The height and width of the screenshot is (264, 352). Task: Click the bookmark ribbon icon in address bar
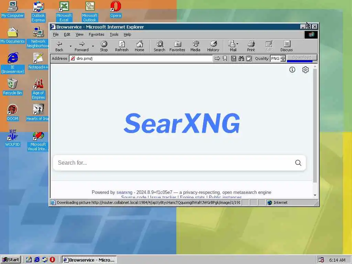tap(225, 58)
